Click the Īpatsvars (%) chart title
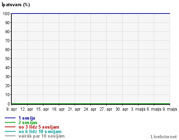Image resolution: width=179 pixels, height=140 pixels. click(x=16, y=4)
